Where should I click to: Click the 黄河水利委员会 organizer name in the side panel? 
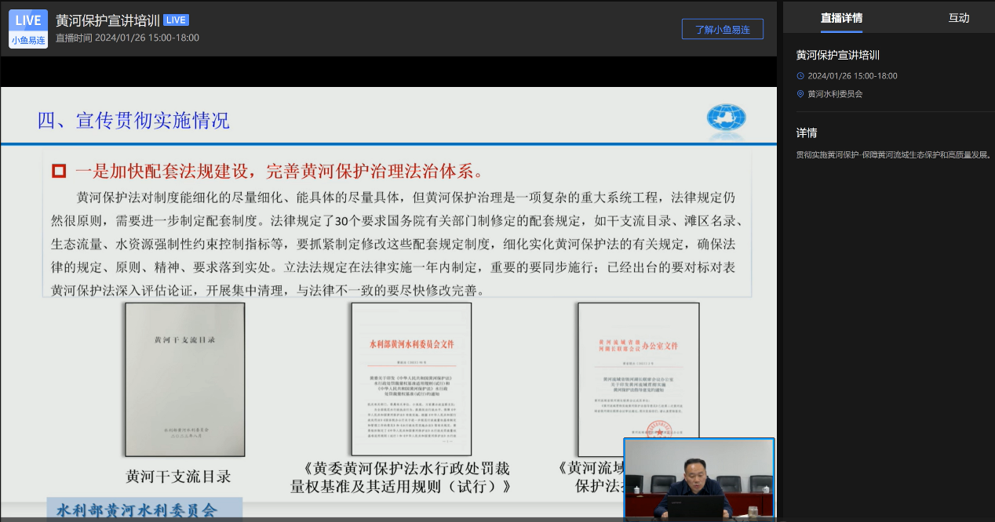(x=835, y=94)
